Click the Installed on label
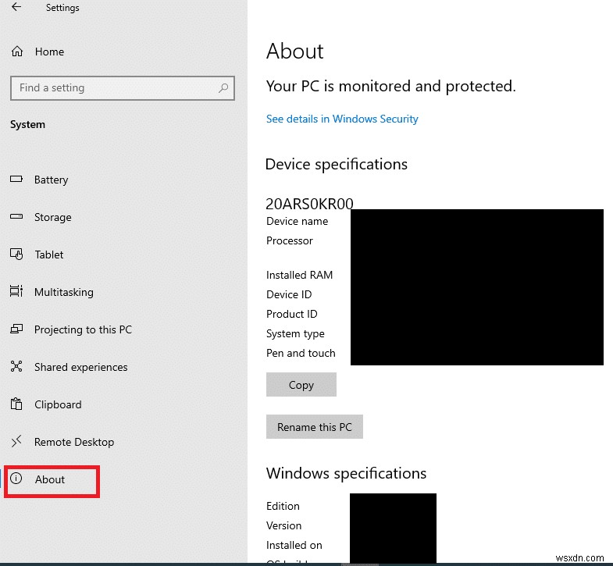This screenshot has width=613, height=566. [x=294, y=545]
